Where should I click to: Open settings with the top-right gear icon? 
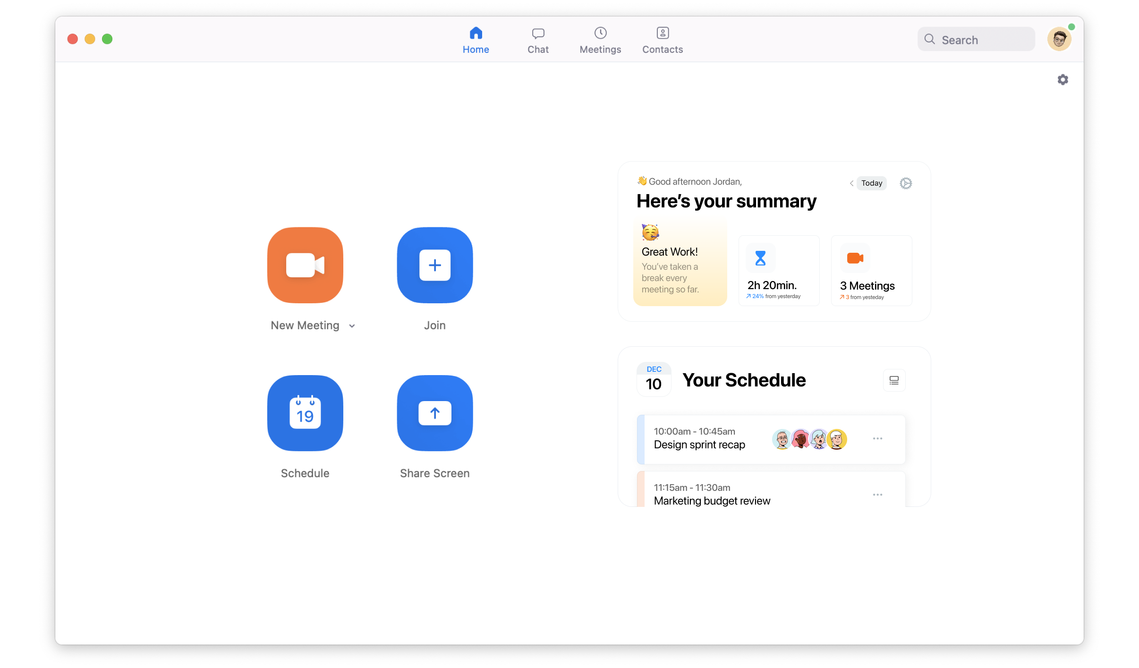[1062, 80]
